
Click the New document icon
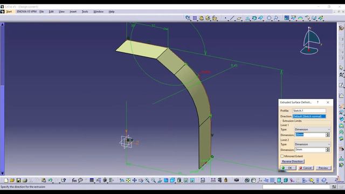(x=6, y=181)
